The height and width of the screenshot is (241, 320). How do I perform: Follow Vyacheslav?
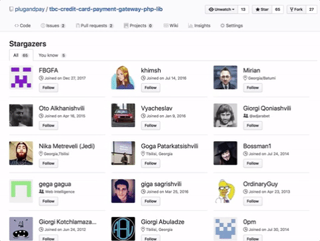point(151,125)
